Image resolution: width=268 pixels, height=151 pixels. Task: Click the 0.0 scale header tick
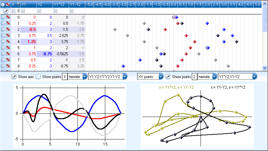[x=173, y=4]
